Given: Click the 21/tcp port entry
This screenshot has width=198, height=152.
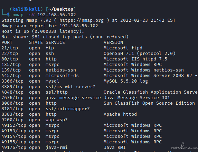Looking at the screenshot, I should pos(10,48).
